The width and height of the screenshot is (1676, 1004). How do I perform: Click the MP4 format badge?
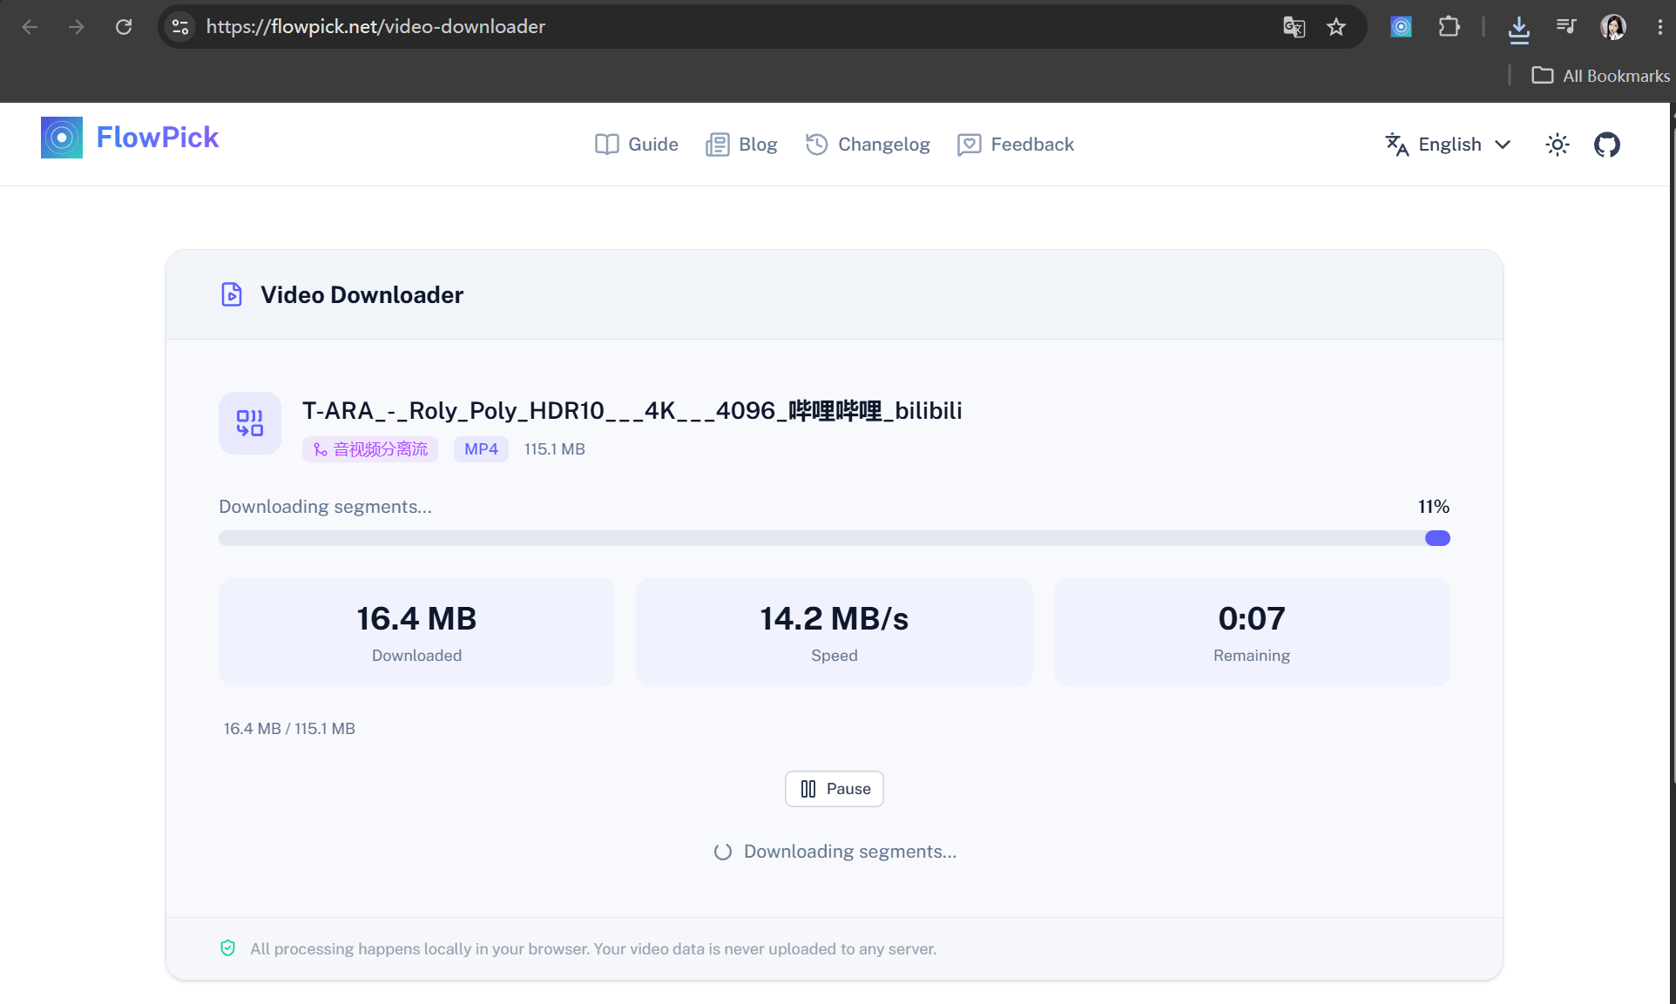(x=481, y=449)
